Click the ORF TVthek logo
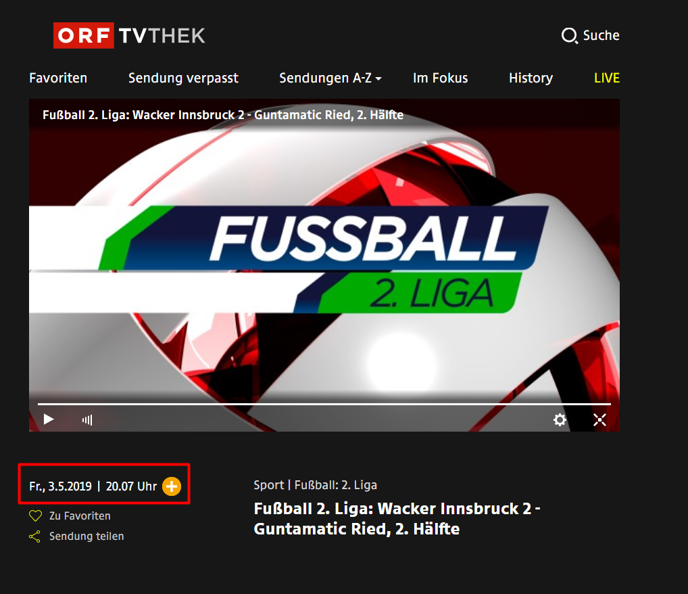Viewport: 688px width, 594px height. click(x=130, y=36)
